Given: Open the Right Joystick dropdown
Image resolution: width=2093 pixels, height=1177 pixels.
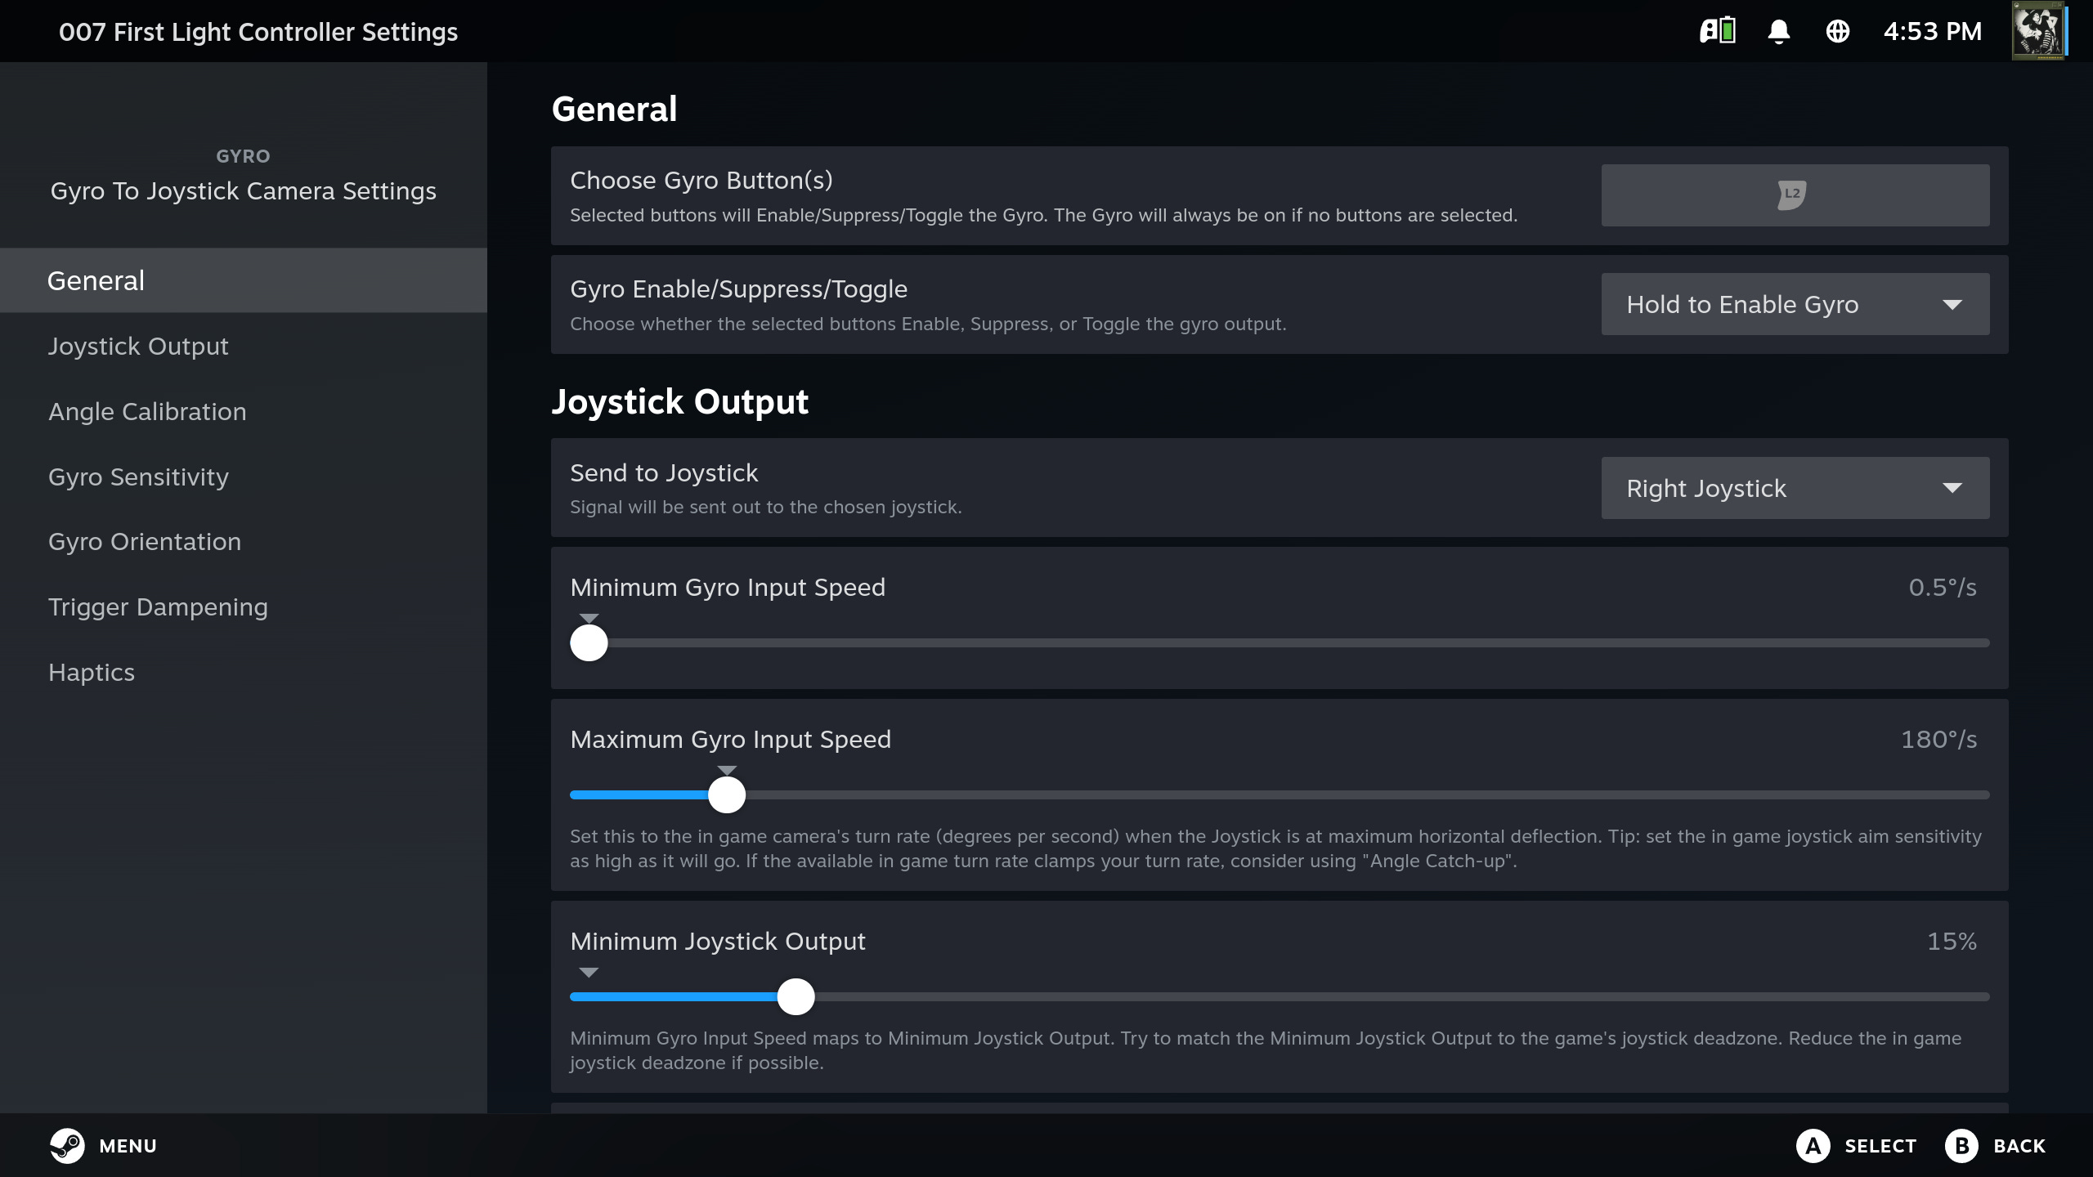Looking at the screenshot, I should click(1795, 488).
